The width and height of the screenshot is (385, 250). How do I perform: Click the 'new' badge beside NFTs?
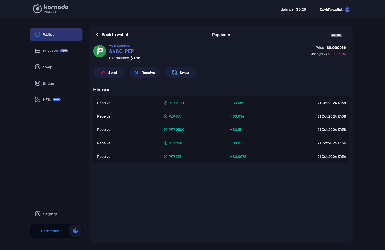click(57, 99)
